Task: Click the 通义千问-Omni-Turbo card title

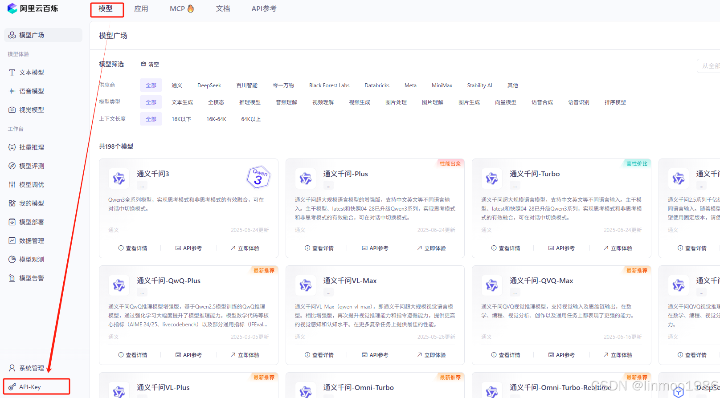Action: coord(359,387)
